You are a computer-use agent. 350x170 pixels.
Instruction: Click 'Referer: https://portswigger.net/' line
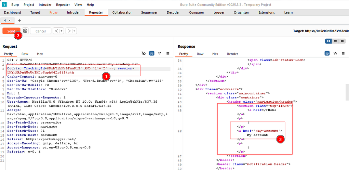(41, 139)
